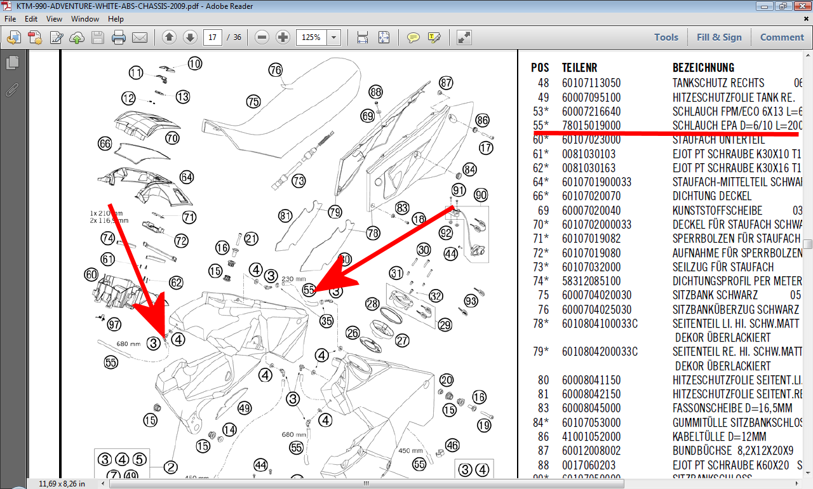This screenshot has height=489, width=813.
Task: Switch to read mode view
Action: (x=464, y=37)
